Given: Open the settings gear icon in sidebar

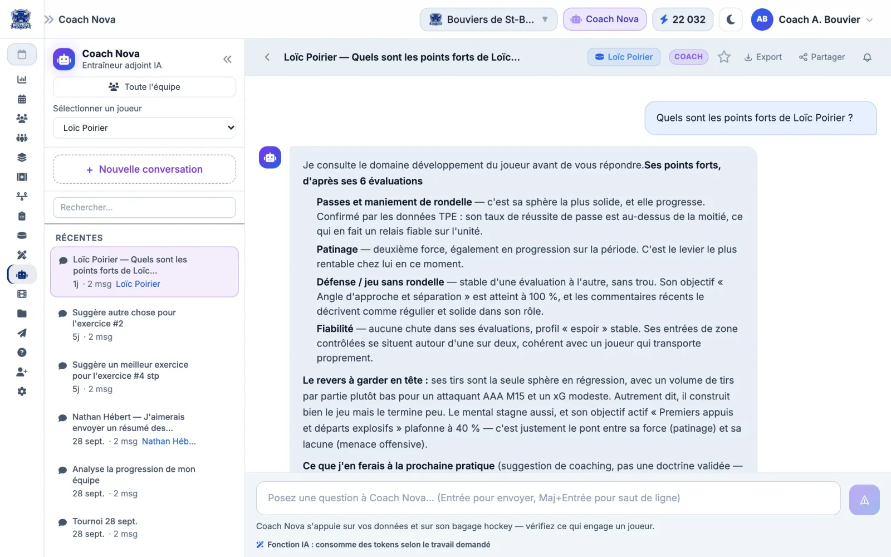Looking at the screenshot, I should (x=22, y=392).
